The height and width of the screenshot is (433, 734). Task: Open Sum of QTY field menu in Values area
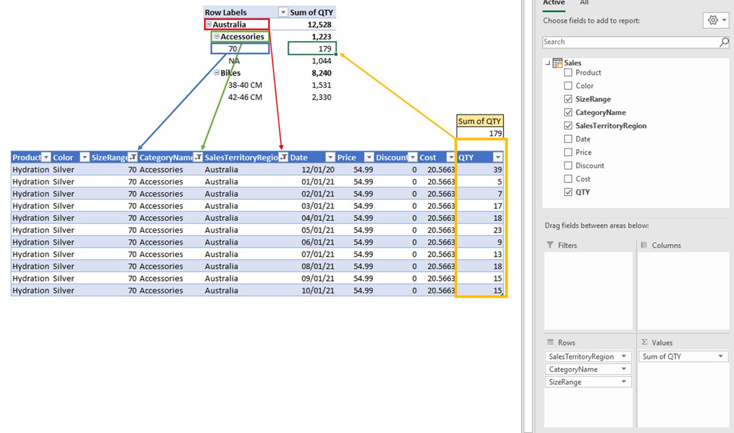(720, 356)
